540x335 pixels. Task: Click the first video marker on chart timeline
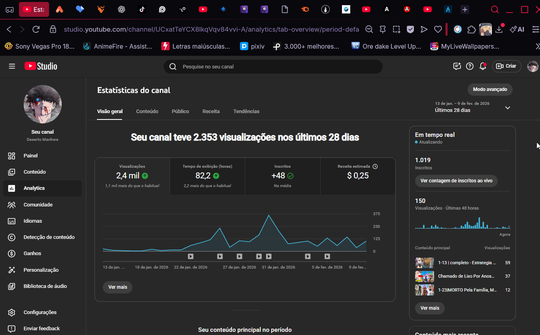tap(191, 256)
